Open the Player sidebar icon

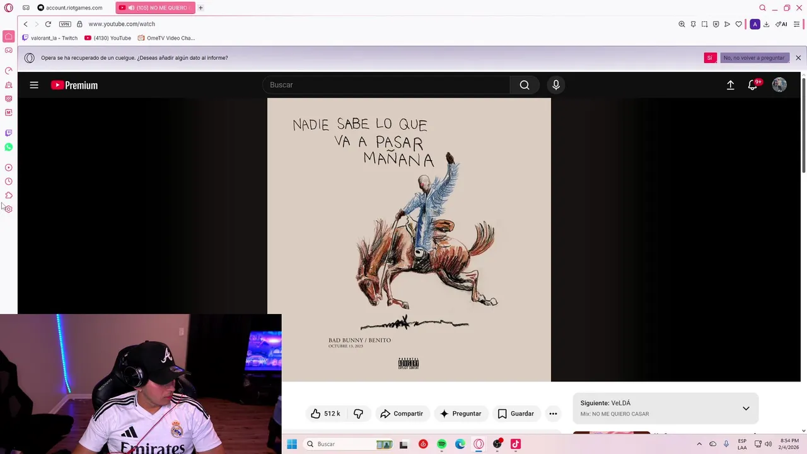pyautogui.click(x=8, y=168)
